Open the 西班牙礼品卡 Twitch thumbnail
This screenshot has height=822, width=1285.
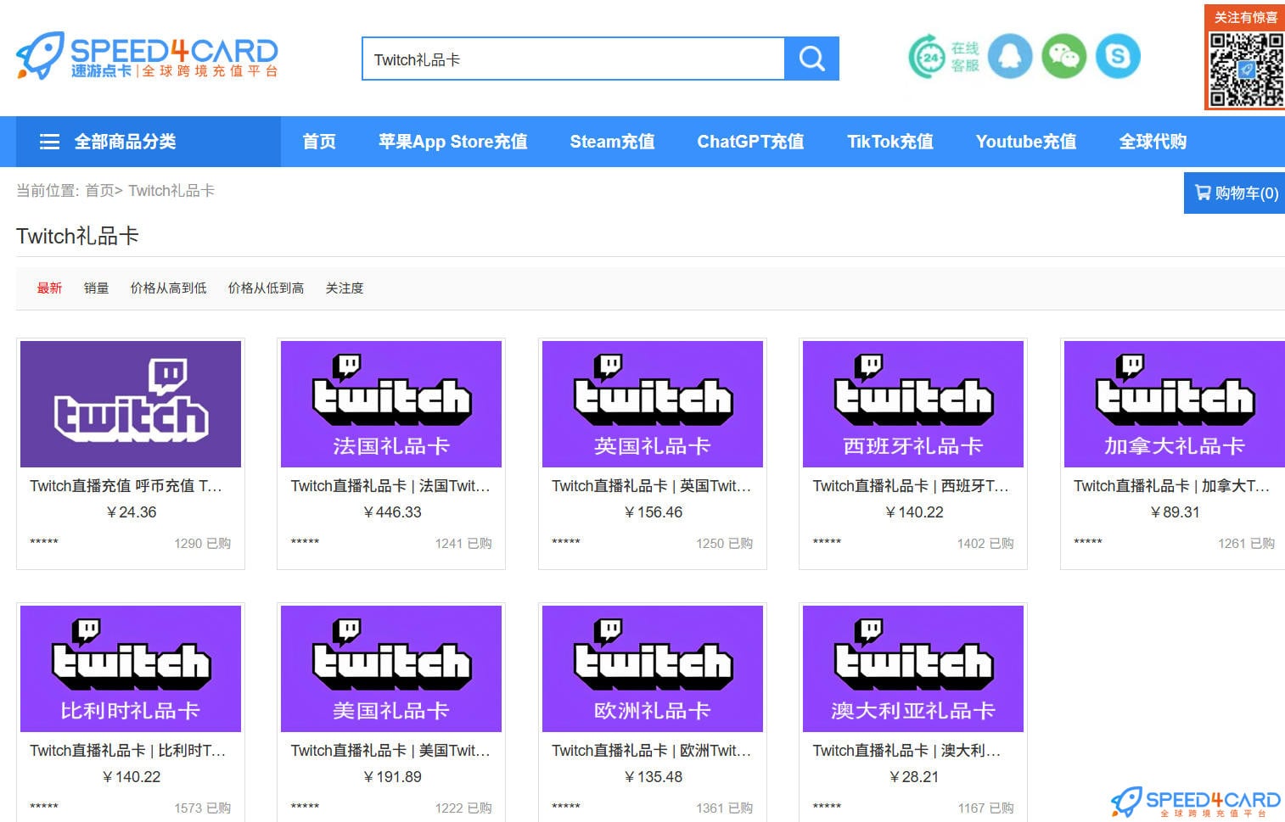click(913, 404)
